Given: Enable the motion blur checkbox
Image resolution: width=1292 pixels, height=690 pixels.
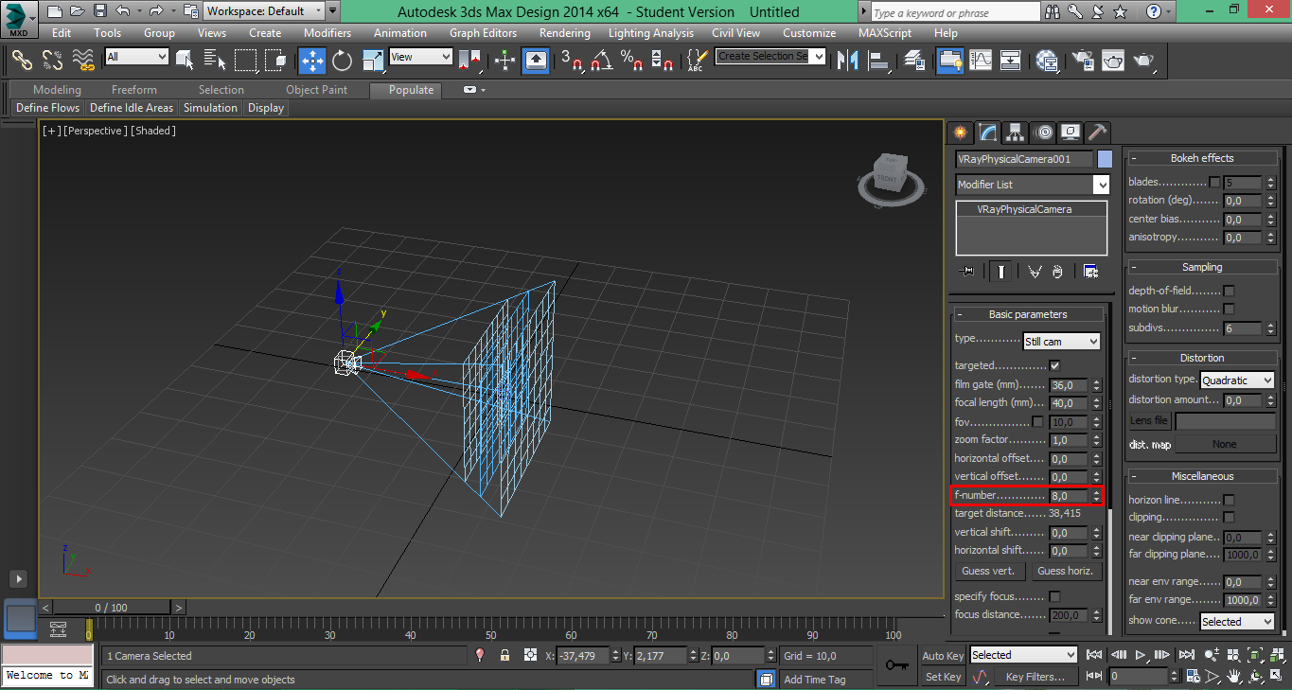Looking at the screenshot, I should pos(1229,309).
